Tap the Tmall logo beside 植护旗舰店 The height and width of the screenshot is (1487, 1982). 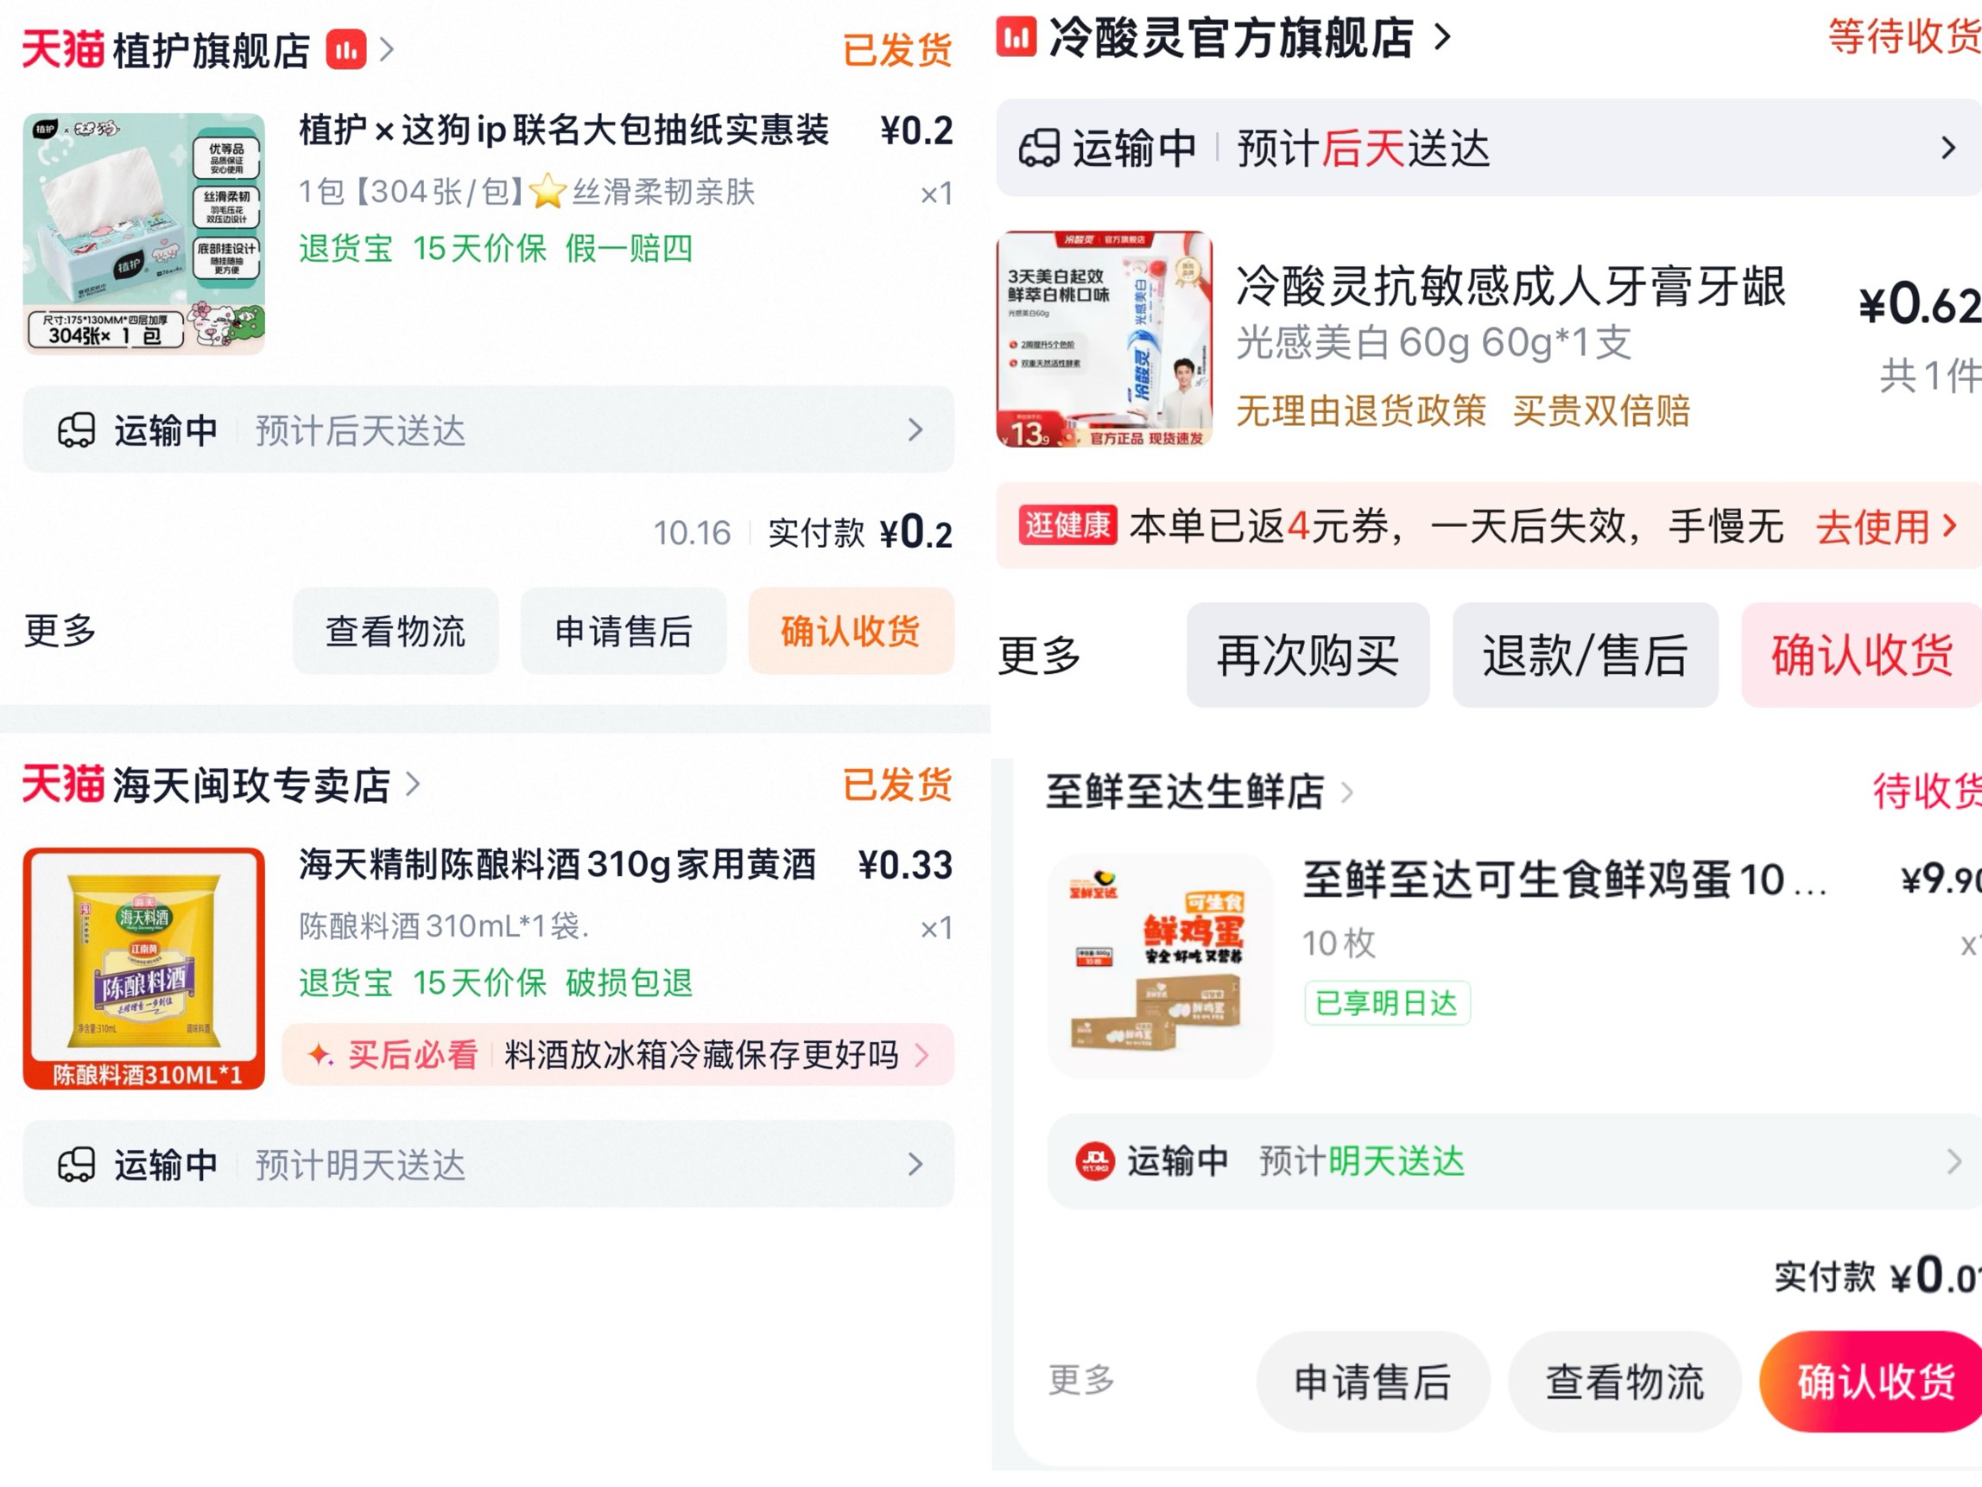click(x=63, y=49)
